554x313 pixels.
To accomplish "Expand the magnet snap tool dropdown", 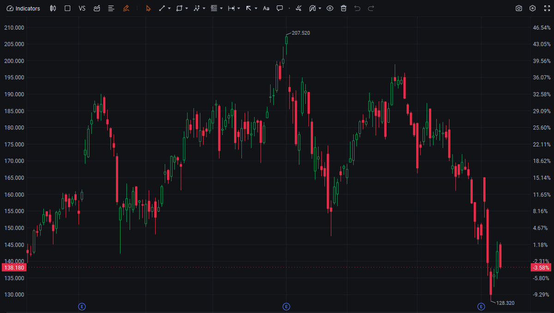I will tap(320, 8).
